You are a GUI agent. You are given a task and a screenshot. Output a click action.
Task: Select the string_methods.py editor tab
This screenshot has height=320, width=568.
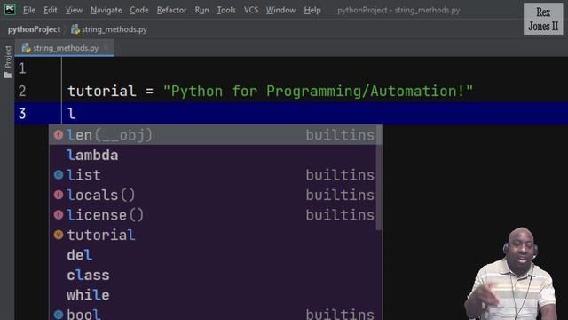point(65,48)
